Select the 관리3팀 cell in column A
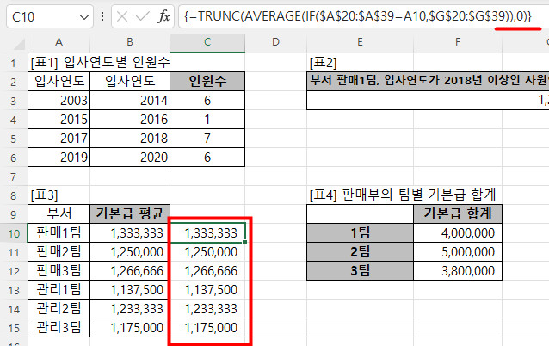This screenshot has width=549, height=346. pos(59,327)
